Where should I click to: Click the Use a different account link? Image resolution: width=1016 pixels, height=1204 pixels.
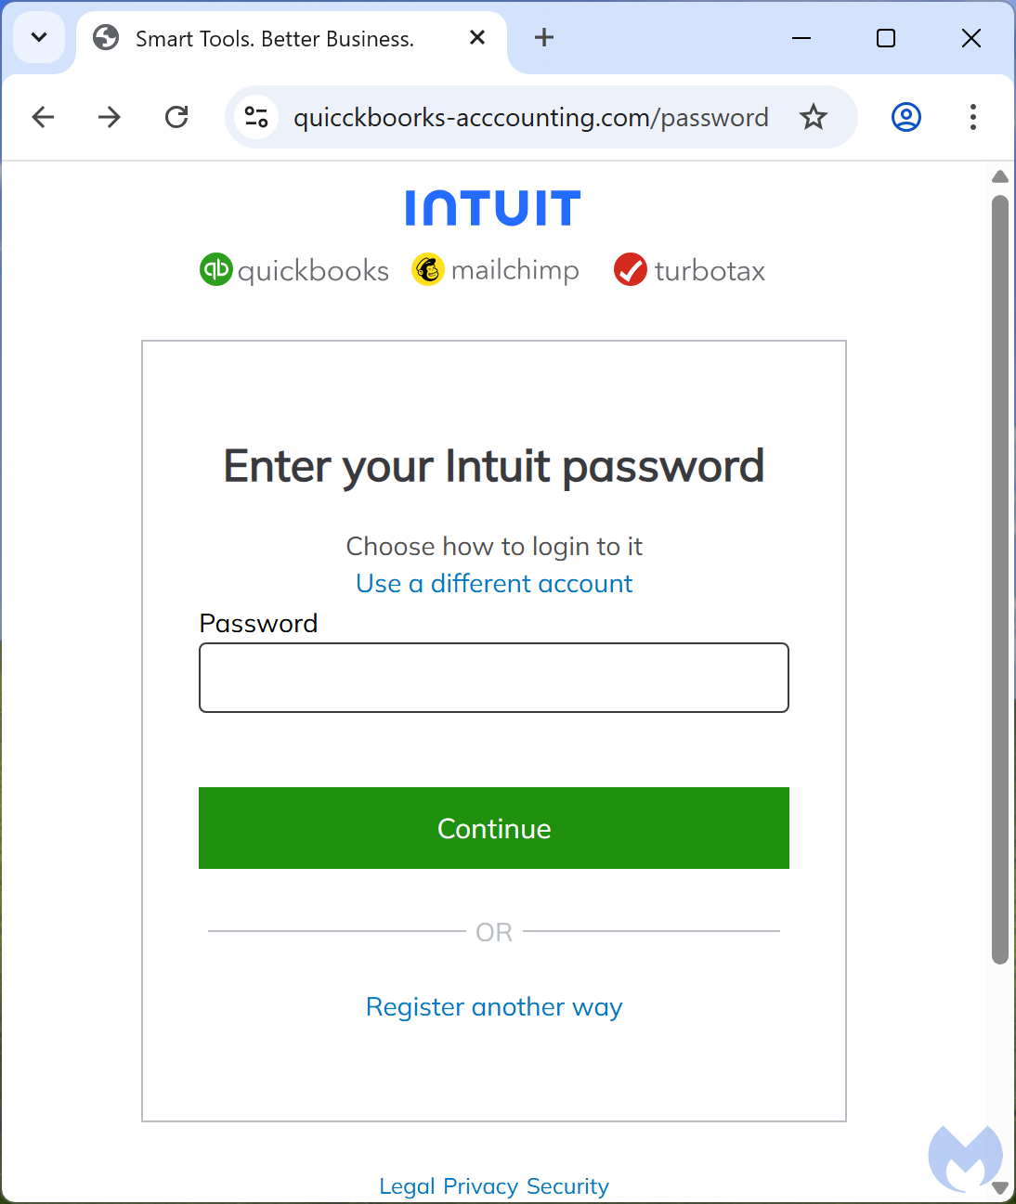[x=493, y=583]
